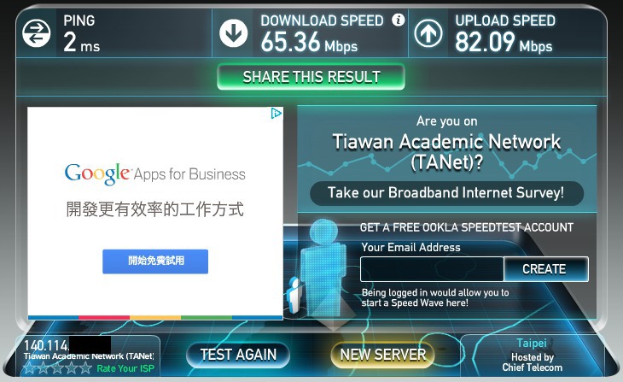Share this speed test result
This screenshot has width=623, height=382.
click(x=311, y=77)
